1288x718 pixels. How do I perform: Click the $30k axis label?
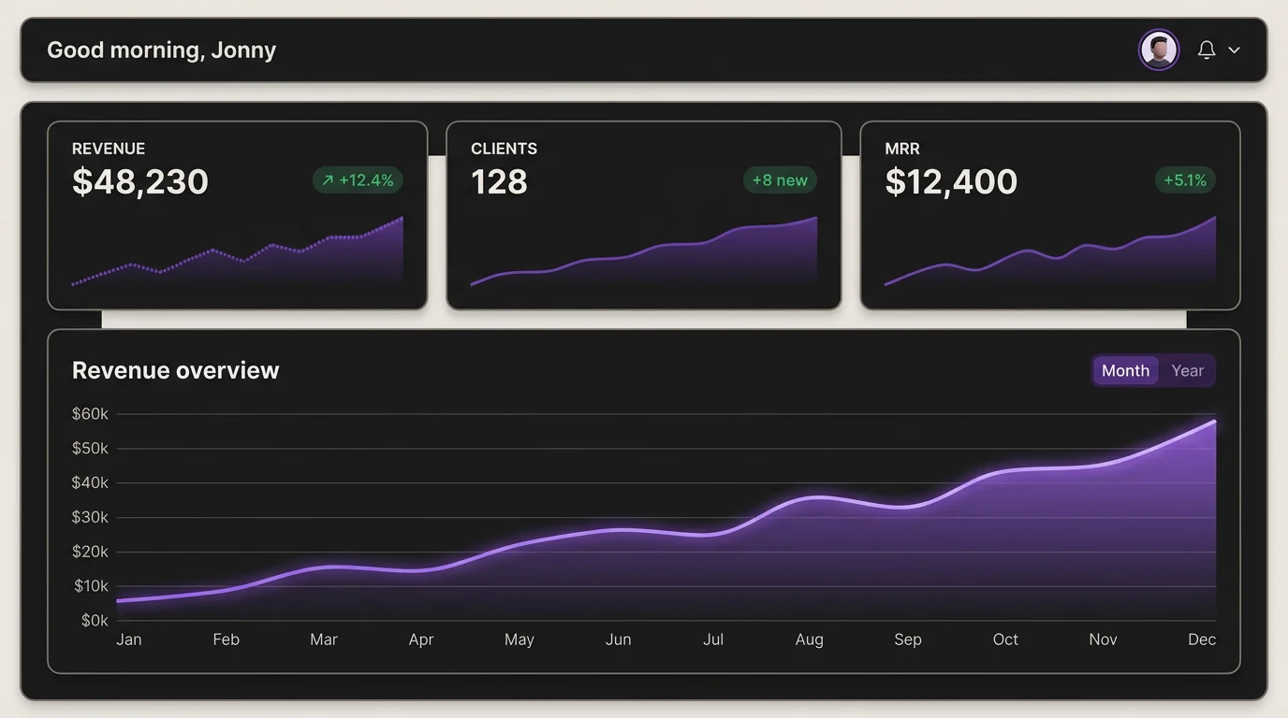[90, 517]
